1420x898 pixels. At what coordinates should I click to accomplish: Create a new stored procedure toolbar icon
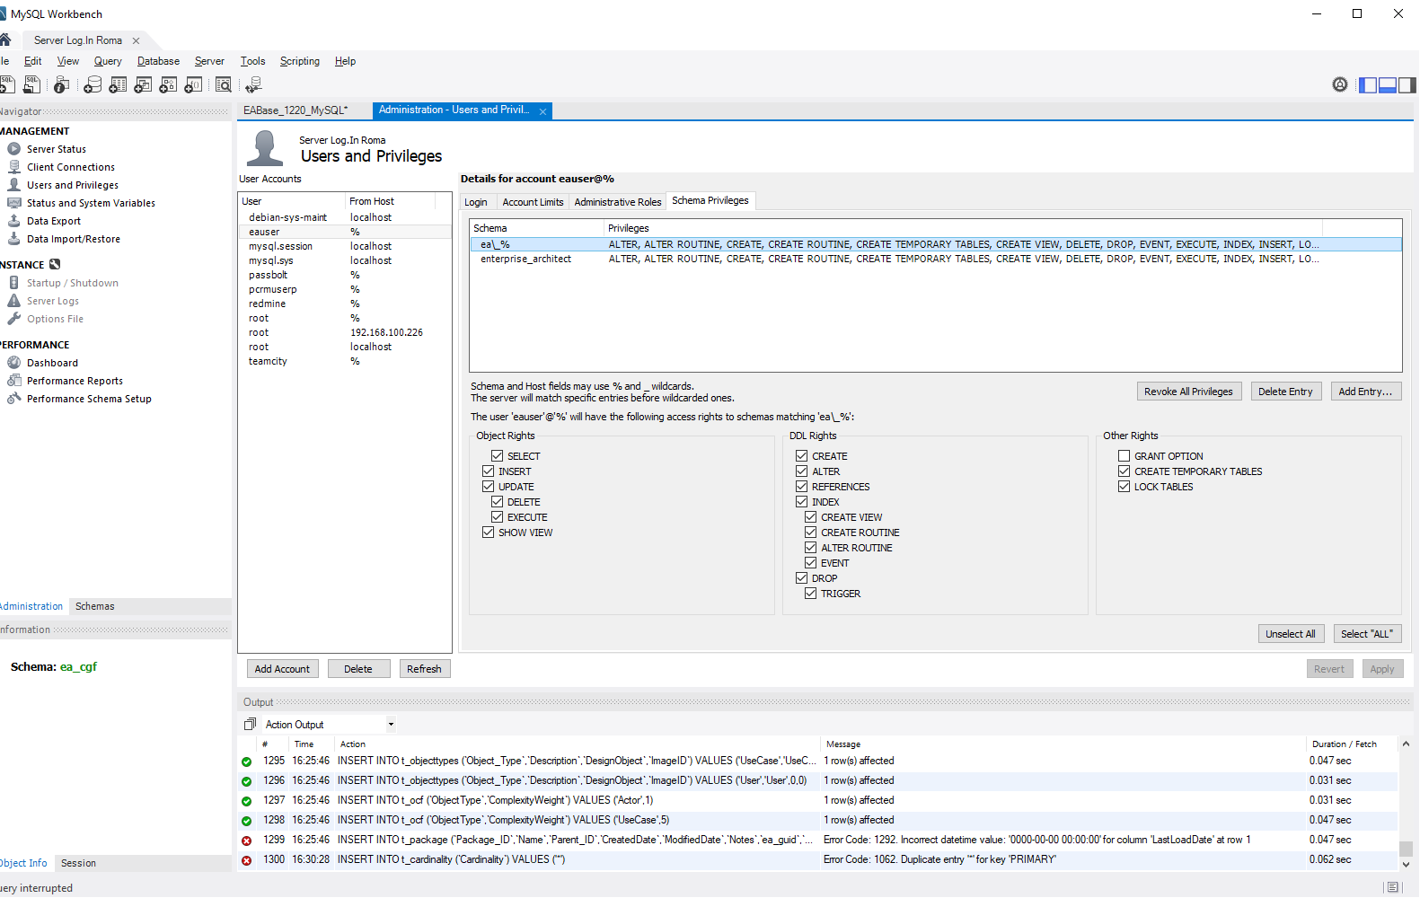[x=168, y=84]
